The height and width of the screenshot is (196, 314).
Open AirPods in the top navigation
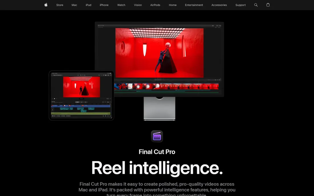coord(155,5)
